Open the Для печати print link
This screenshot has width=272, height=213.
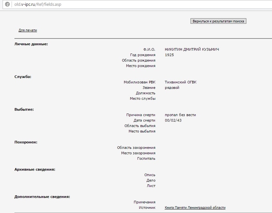(x=28, y=30)
